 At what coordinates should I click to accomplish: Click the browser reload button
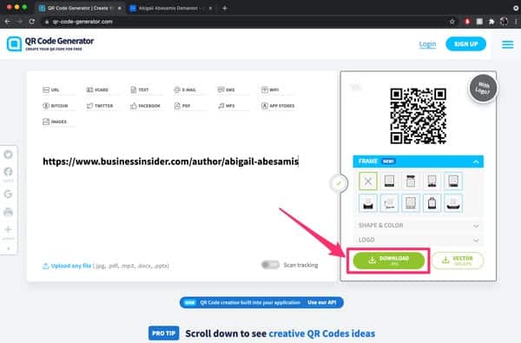point(32,22)
